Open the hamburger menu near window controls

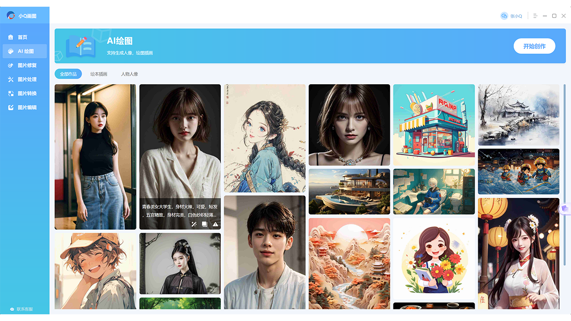click(535, 16)
